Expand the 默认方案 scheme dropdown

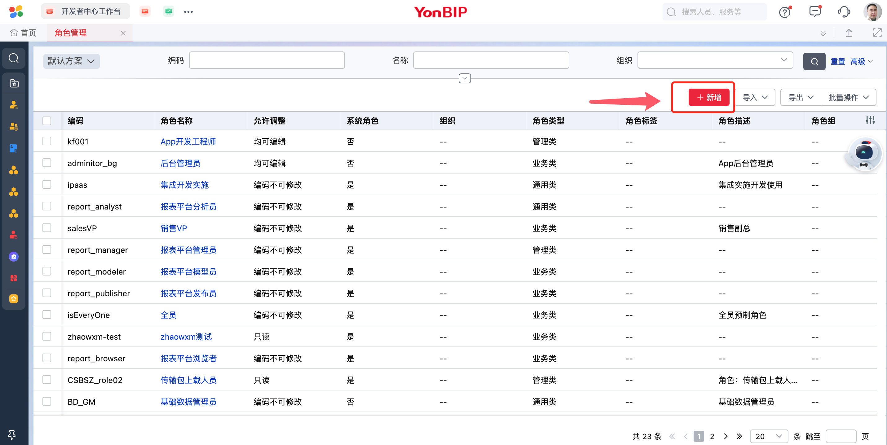[71, 61]
